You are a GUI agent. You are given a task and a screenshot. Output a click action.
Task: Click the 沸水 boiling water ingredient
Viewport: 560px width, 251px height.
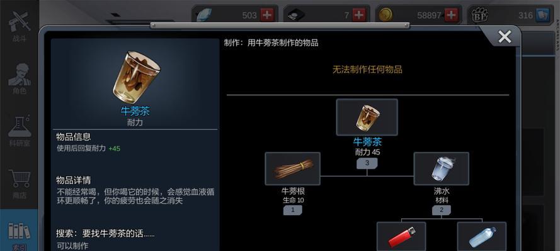click(x=441, y=169)
